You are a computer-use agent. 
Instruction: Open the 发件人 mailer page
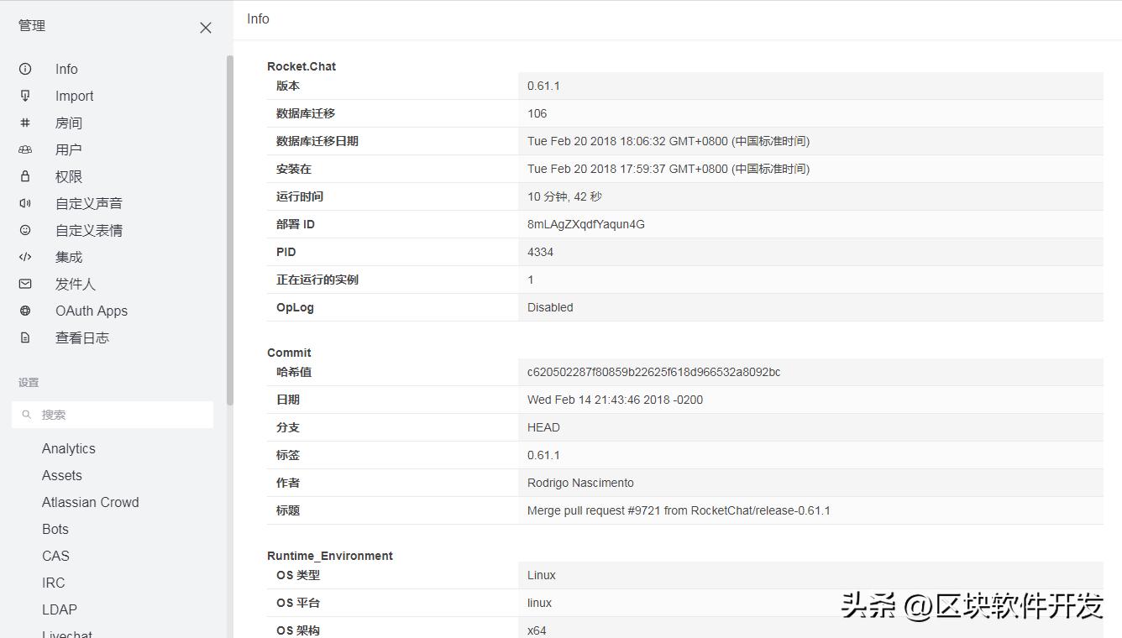click(76, 284)
